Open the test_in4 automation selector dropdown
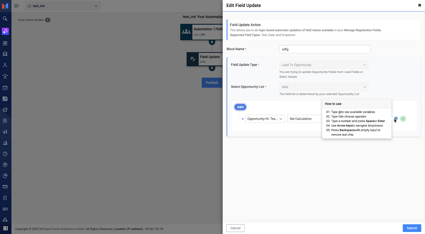The height and width of the screenshot is (234, 425). pyautogui.click(x=63, y=6)
